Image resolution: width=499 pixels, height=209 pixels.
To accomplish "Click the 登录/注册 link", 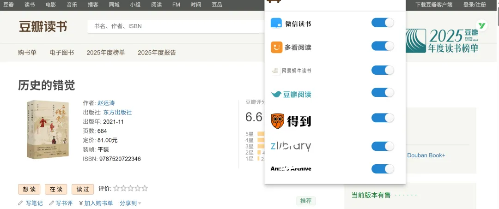I will (475, 5).
